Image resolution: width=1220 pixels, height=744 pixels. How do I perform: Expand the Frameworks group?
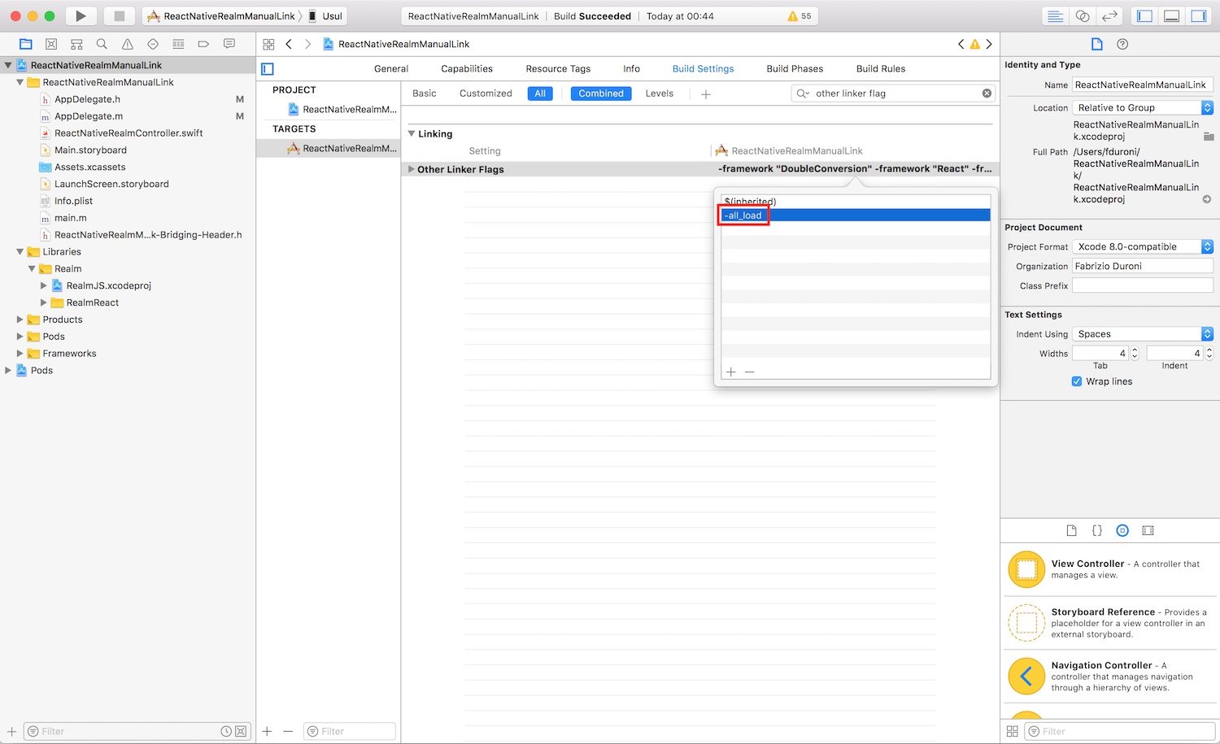click(20, 354)
